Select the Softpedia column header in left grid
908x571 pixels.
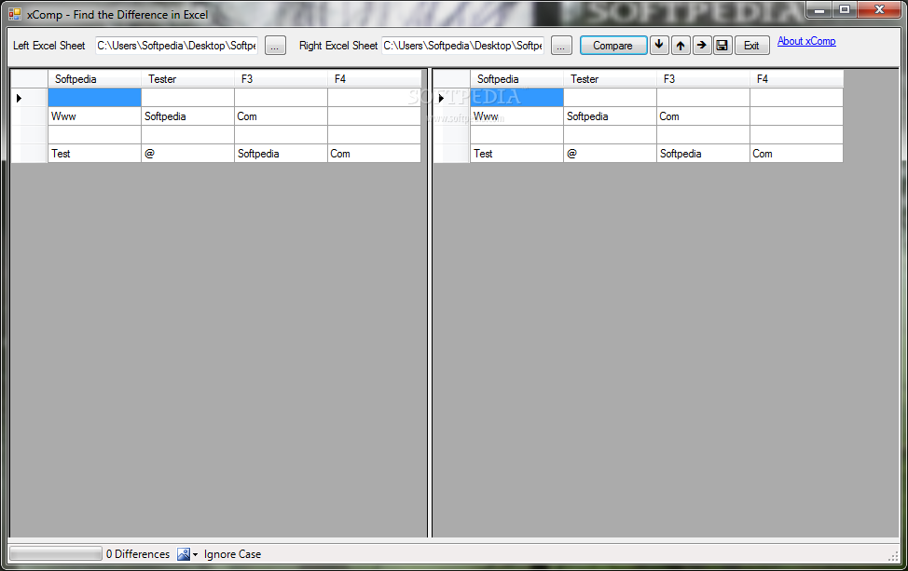point(94,78)
